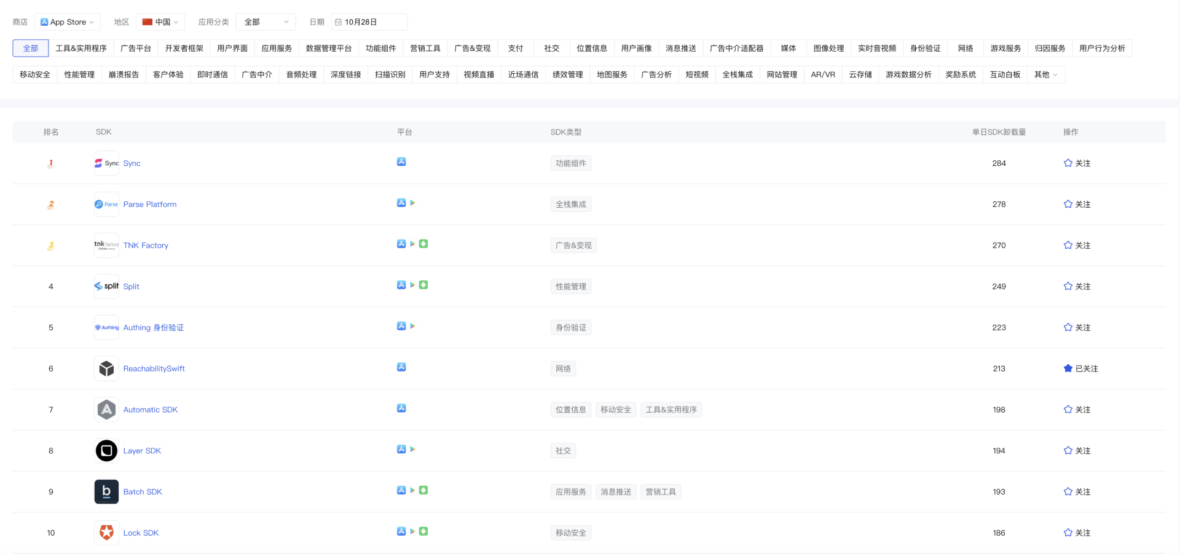Image resolution: width=1180 pixels, height=554 pixels.
Task: Select the 广告平台 category tab
Action: (136, 49)
